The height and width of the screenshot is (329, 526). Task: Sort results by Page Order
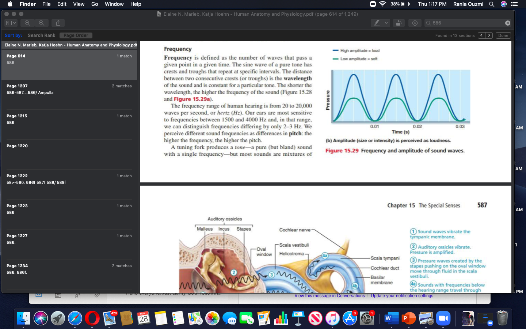[x=76, y=35]
